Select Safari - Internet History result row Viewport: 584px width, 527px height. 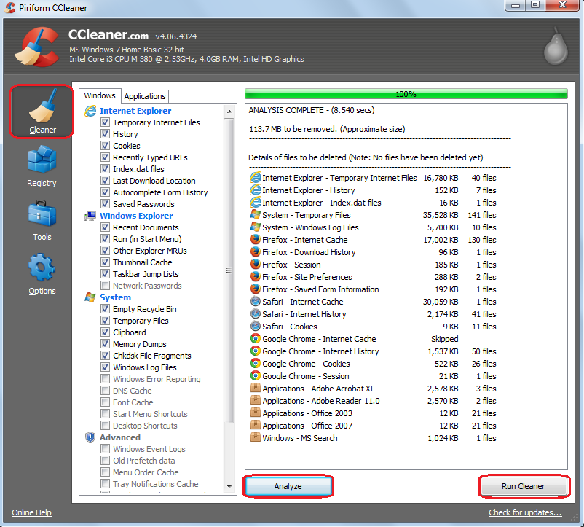pyautogui.click(x=374, y=314)
